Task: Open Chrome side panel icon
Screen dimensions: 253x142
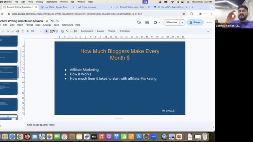Action: [x=200, y=14]
